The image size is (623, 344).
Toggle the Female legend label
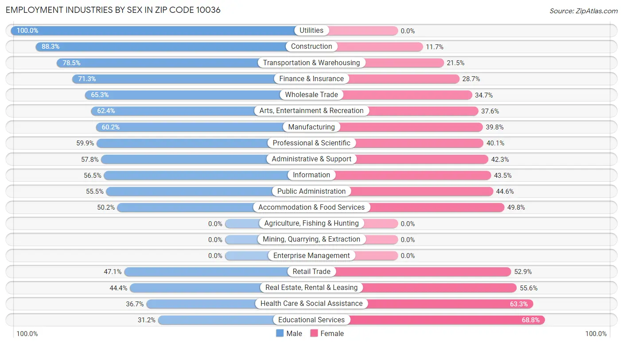(x=332, y=333)
